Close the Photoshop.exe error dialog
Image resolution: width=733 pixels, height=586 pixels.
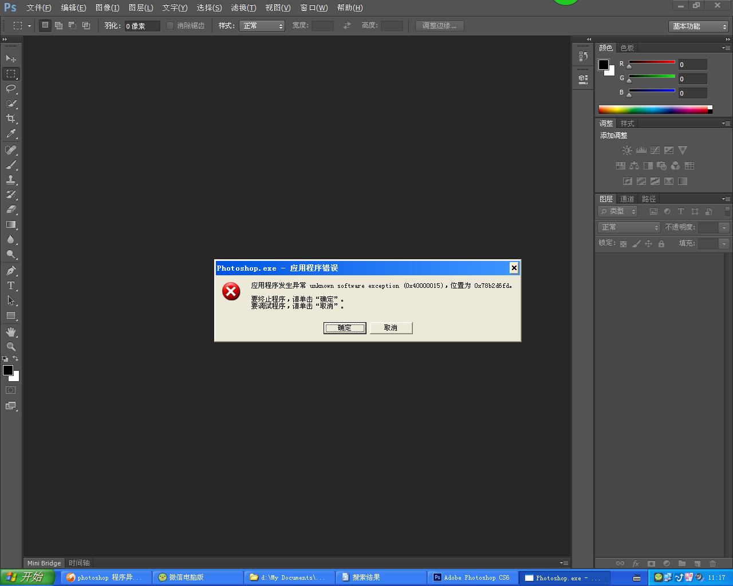tap(514, 268)
